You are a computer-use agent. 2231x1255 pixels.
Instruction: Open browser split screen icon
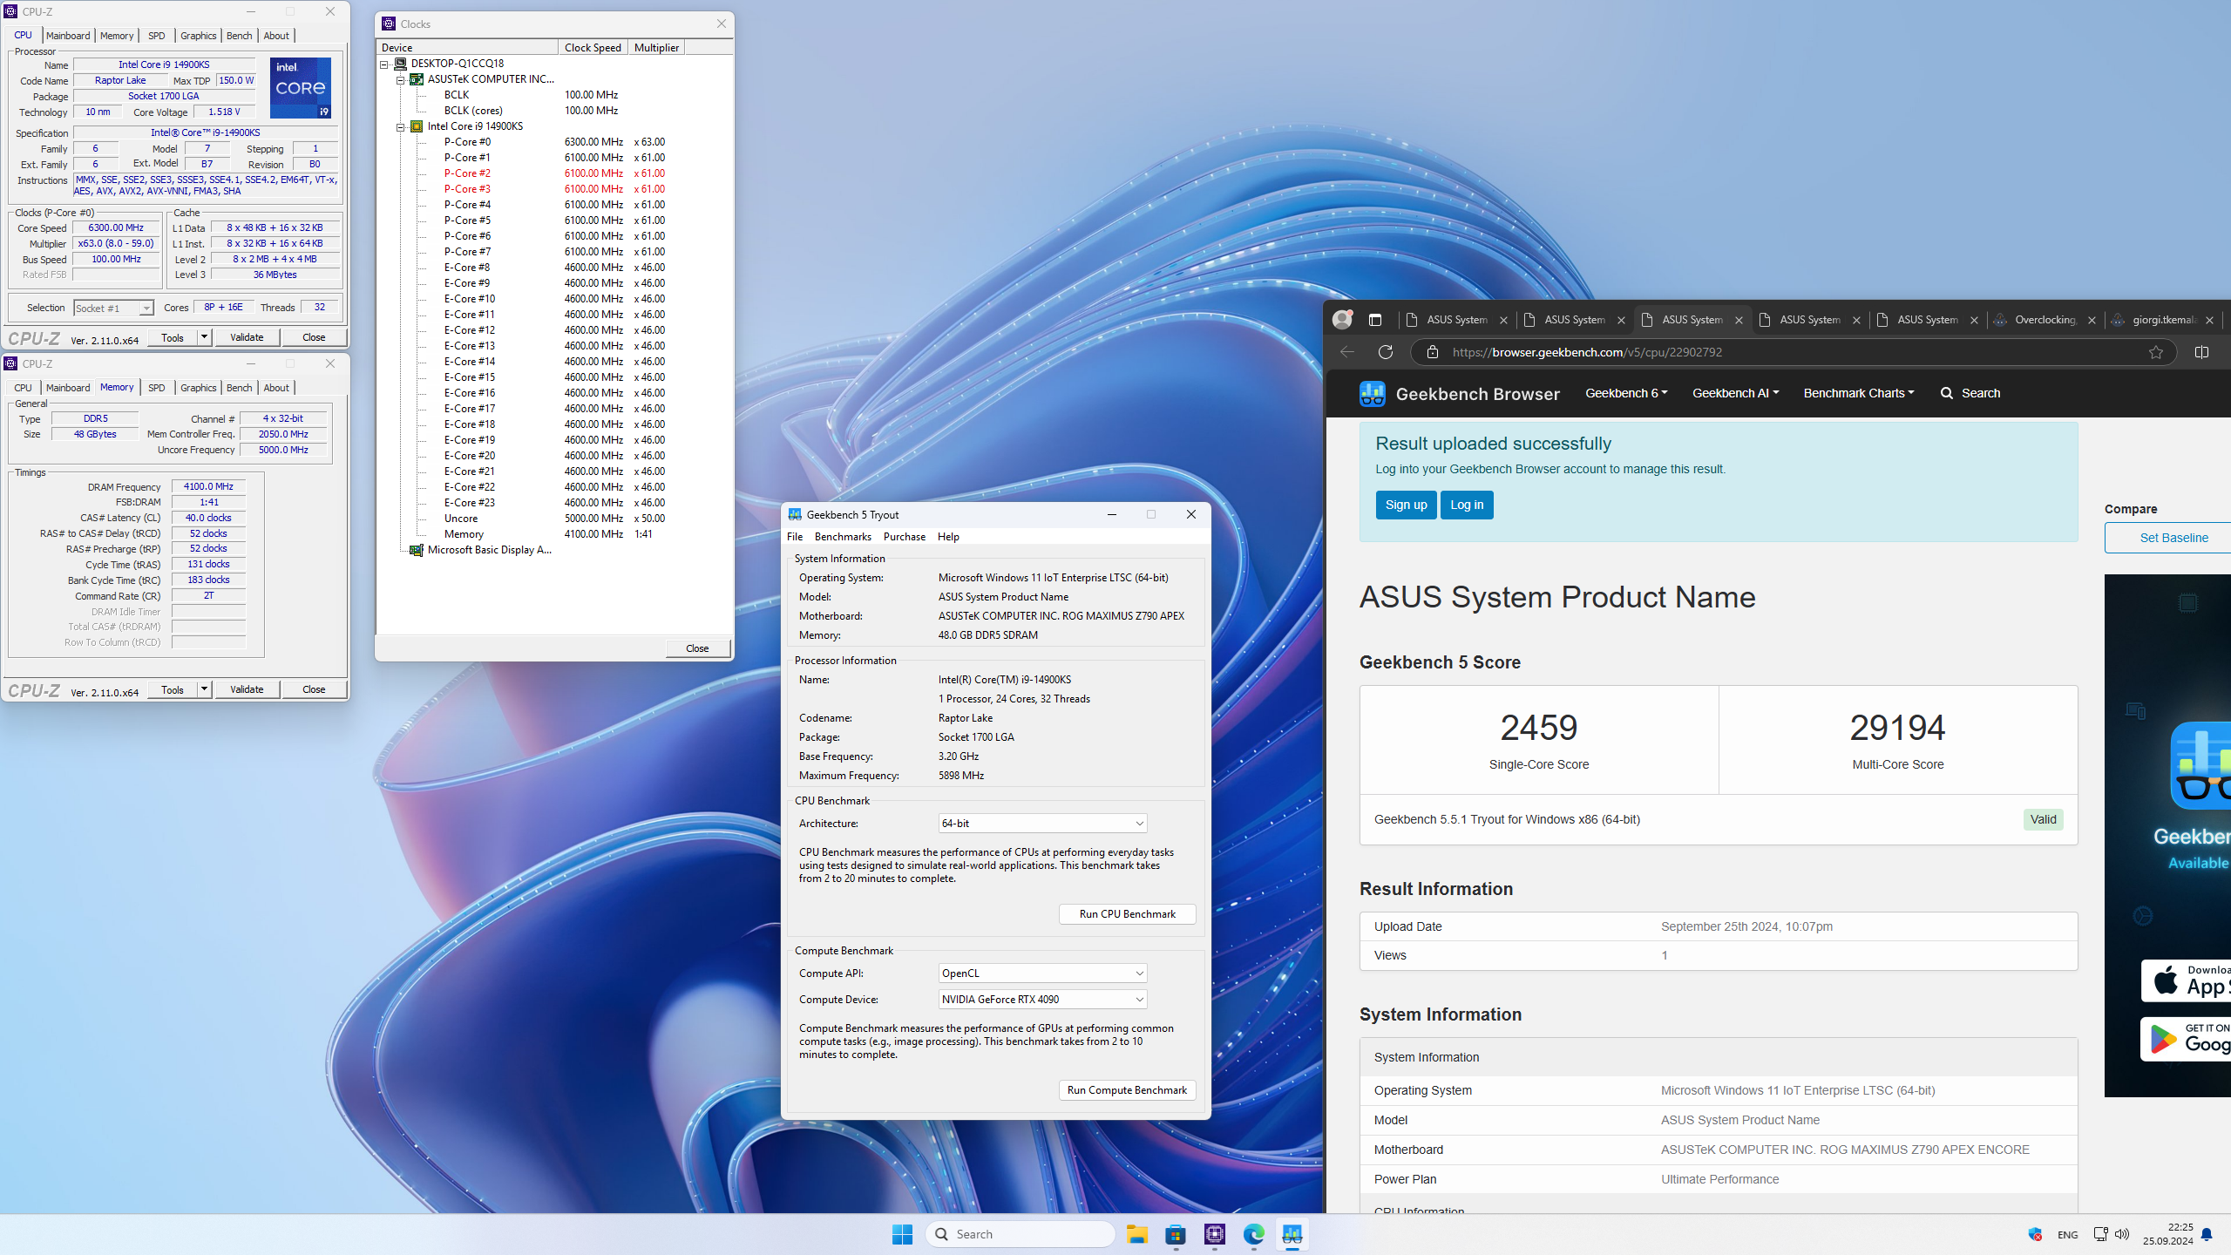[2201, 352]
